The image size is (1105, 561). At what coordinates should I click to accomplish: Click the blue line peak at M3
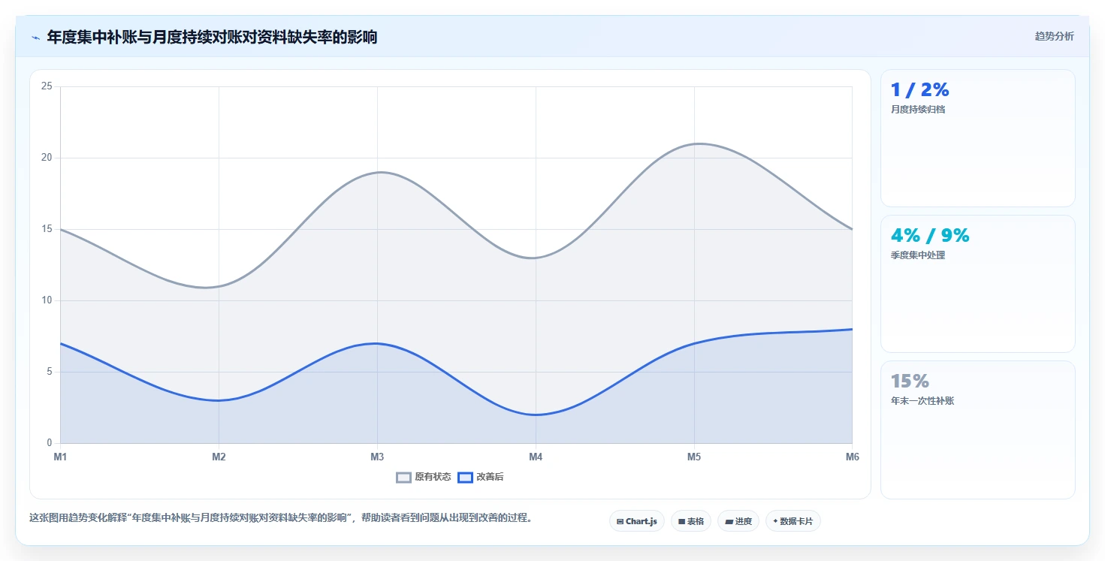[x=377, y=343]
